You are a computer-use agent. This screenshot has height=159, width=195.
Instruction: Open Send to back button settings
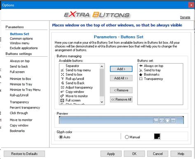pos(19,67)
